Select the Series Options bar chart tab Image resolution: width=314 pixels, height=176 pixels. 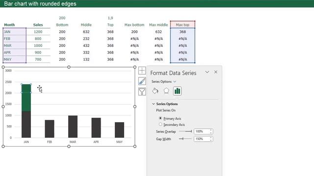coord(177,91)
